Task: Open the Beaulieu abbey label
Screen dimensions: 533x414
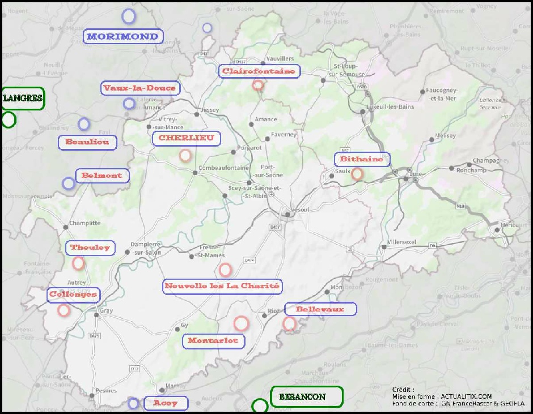Action: point(87,142)
